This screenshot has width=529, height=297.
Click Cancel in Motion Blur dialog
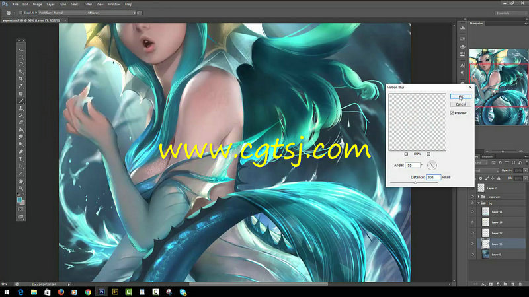pyautogui.click(x=460, y=104)
